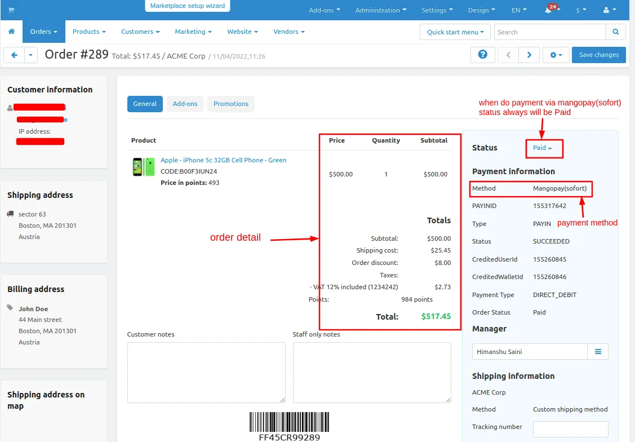Select the Mangopay(sofort) method text
This screenshot has width=635, height=442.
(559, 188)
